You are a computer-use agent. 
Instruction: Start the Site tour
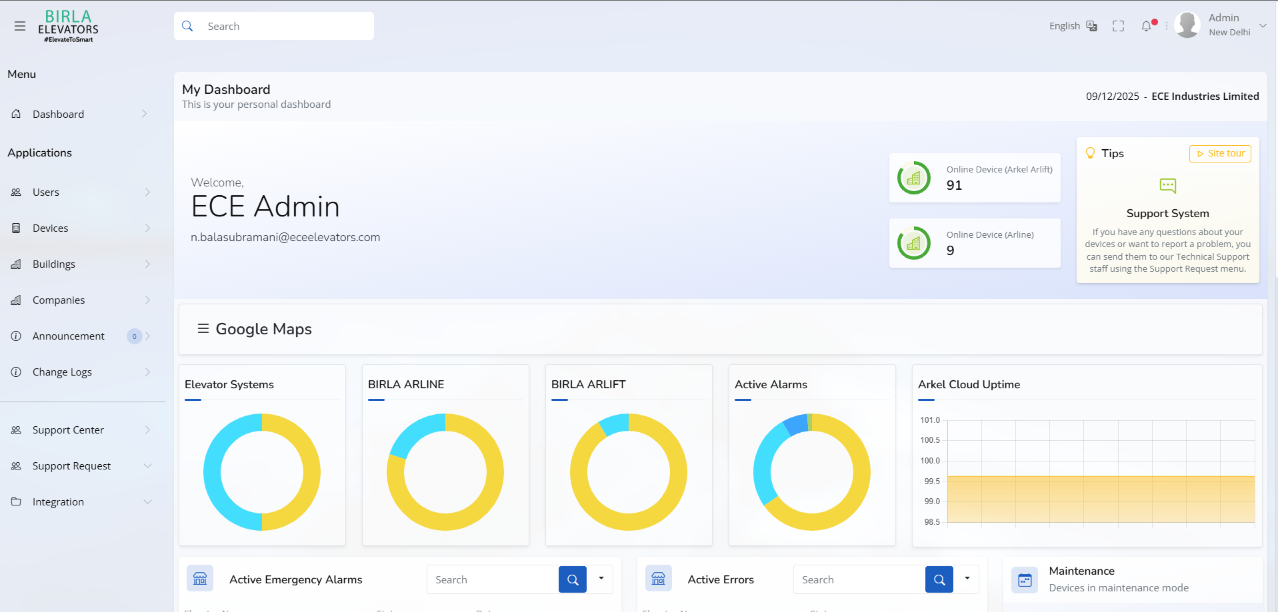pyautogui.click(x=1220, y=153)
